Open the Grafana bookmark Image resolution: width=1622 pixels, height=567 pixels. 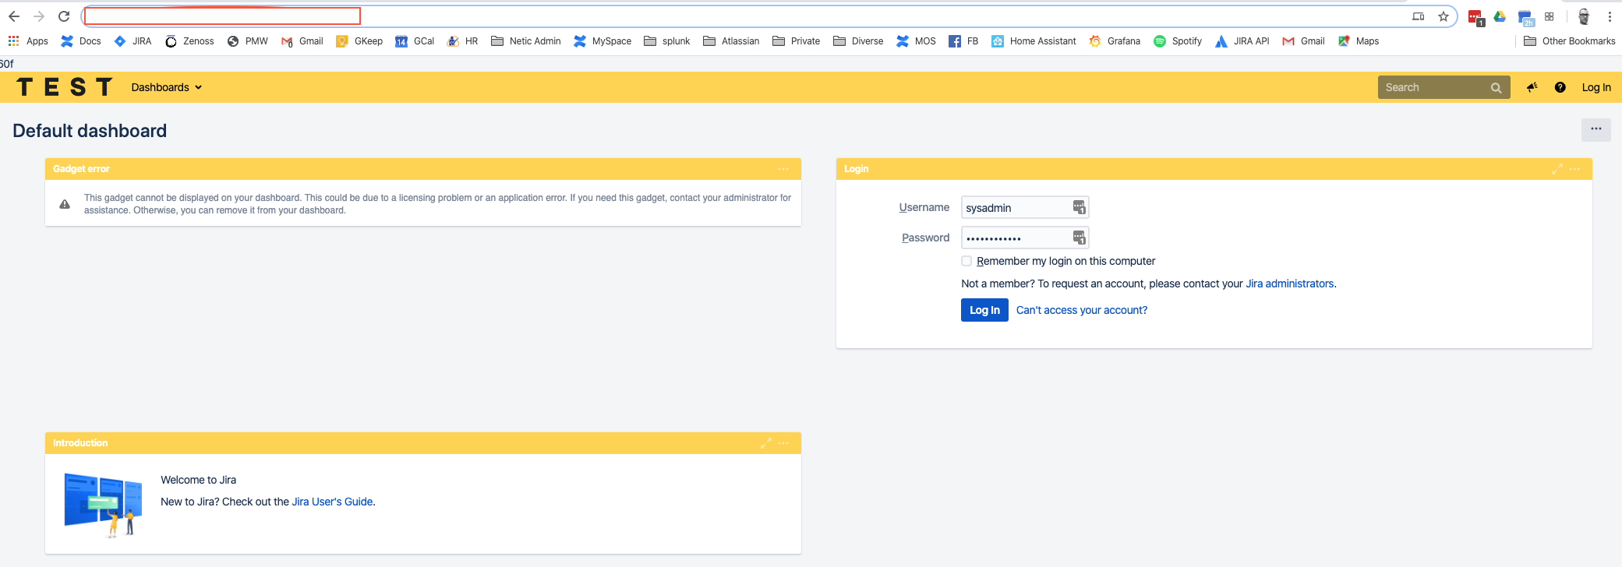[x=1115, y=41]
